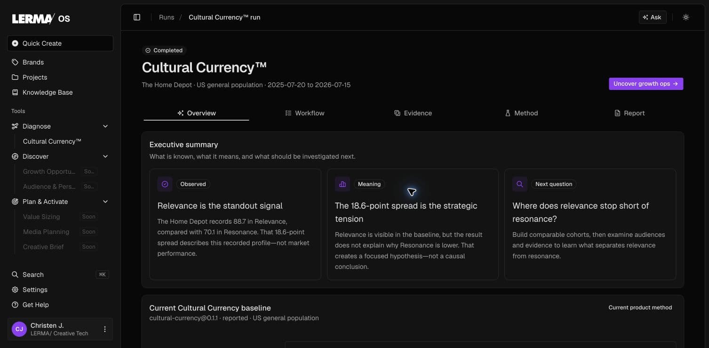Click 'Cultural Currency™ run' breadcrumb text

point(224,17)
